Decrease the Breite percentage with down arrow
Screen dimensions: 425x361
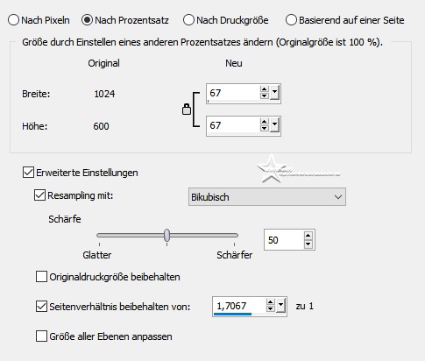(x=265, y=96)
